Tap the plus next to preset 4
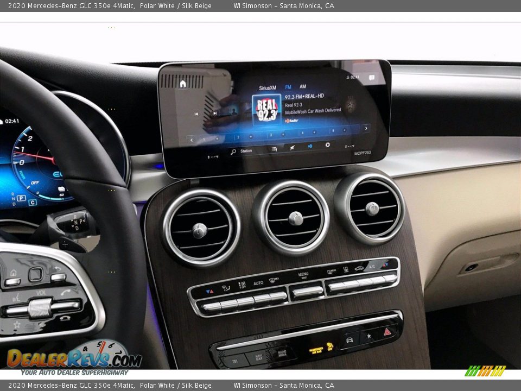 [314, 132]
